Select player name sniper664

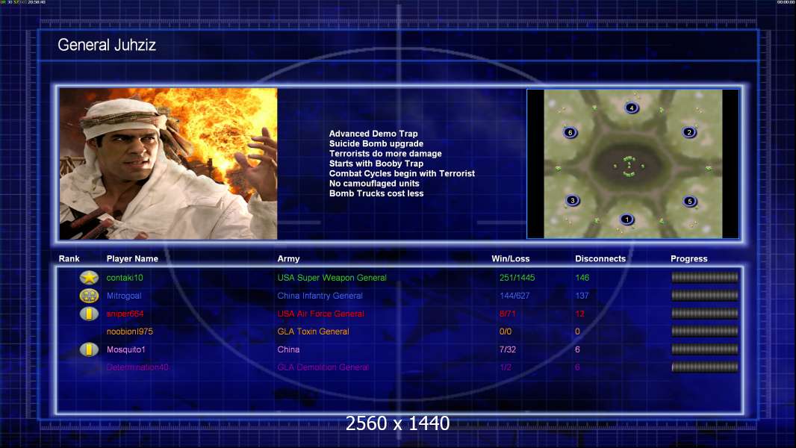click(125, 314)
